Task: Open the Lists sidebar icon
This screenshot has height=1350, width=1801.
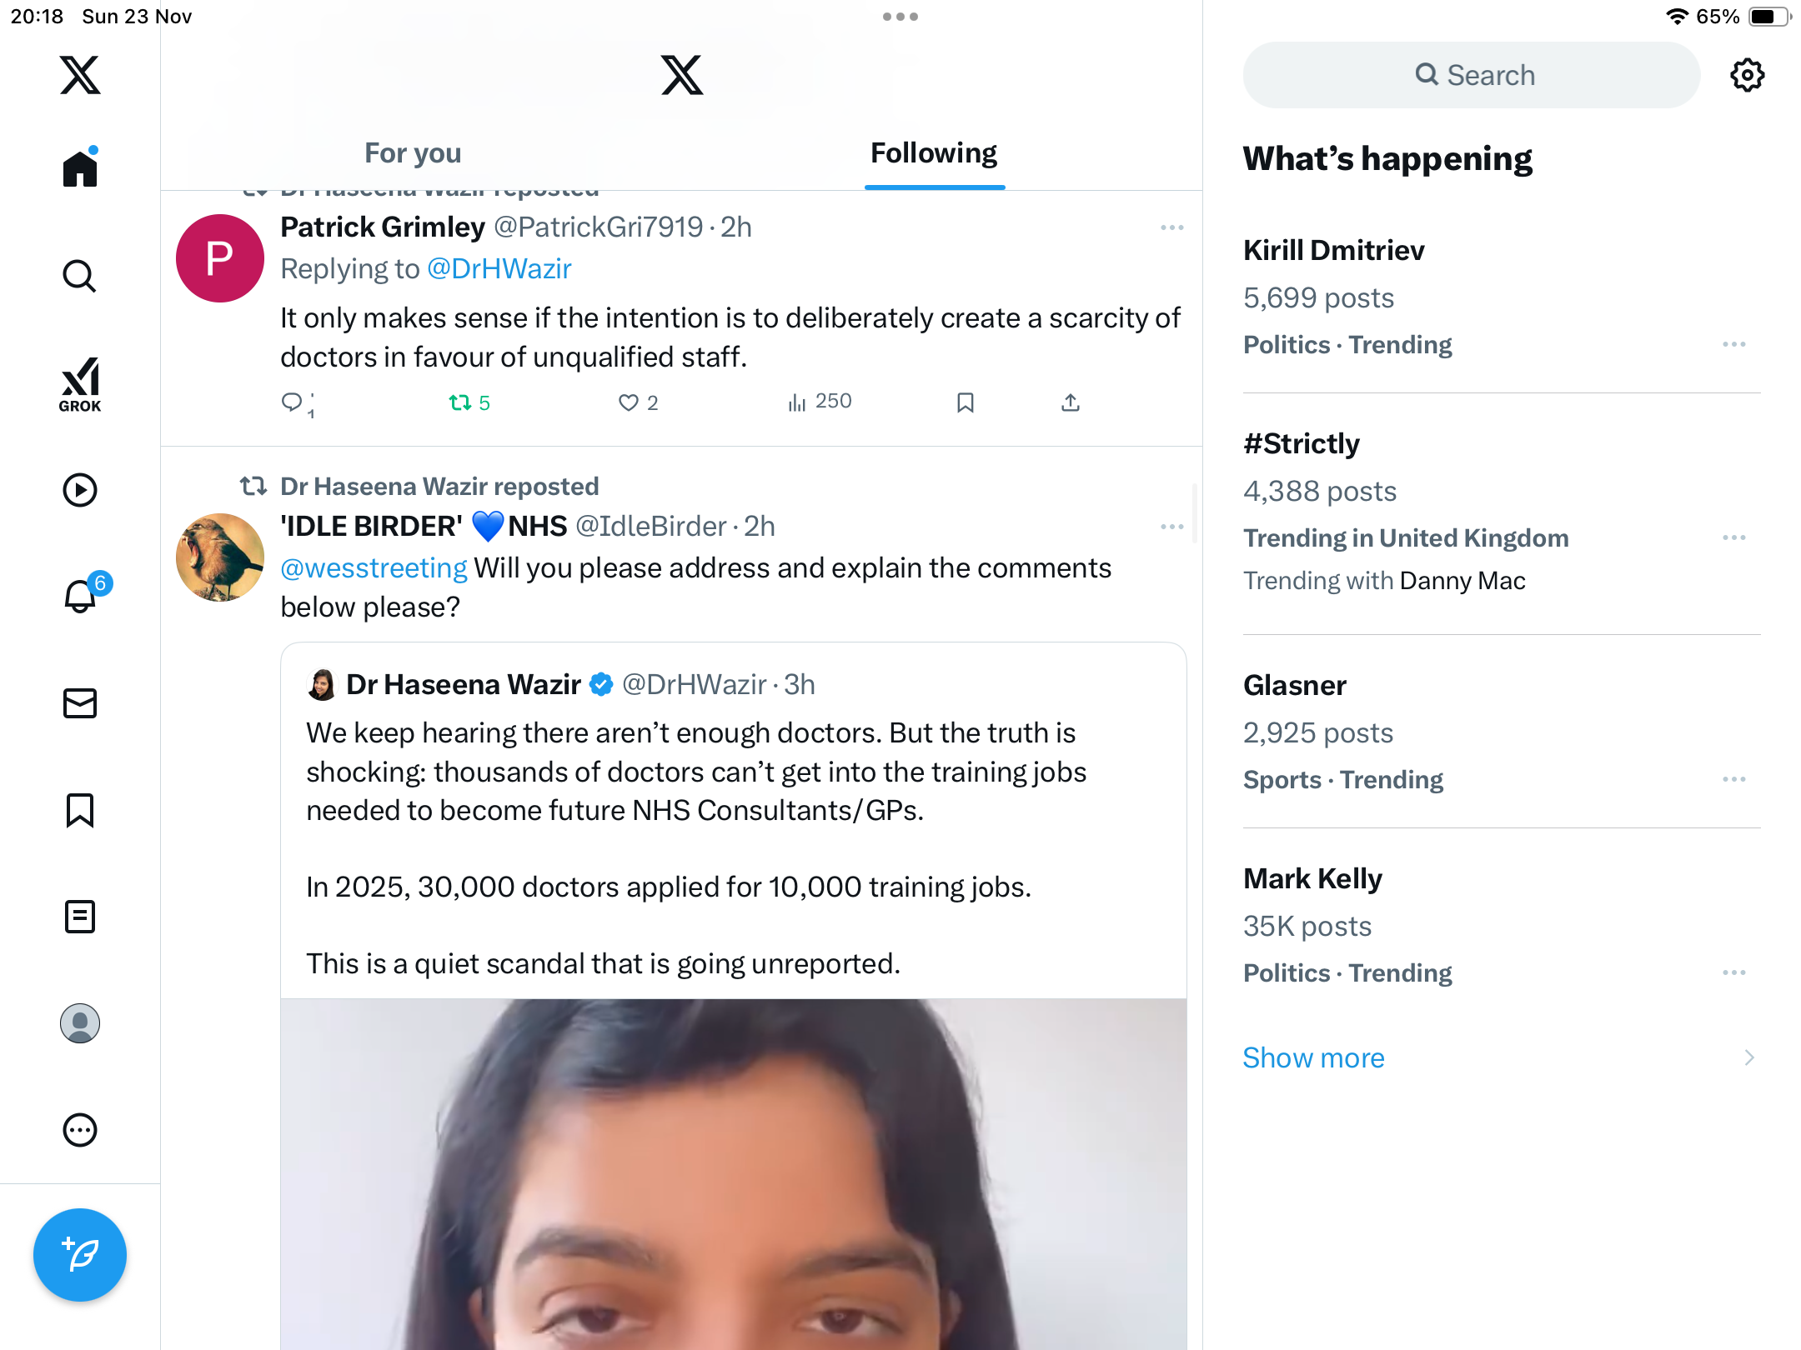Action: click(x=80, y=917)
